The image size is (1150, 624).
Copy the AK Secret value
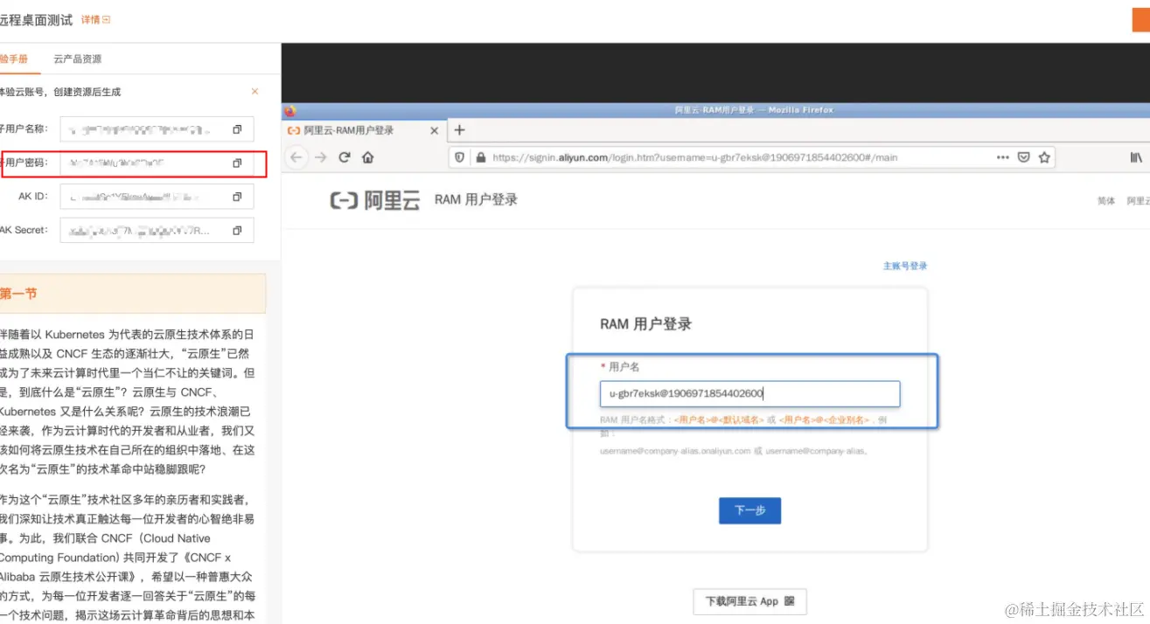click(237, 231)
